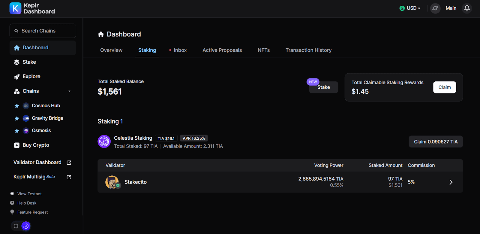Select Cosmos Hub chain
The width and height of the screenshot is (480, 234).
tap(46, 106)
